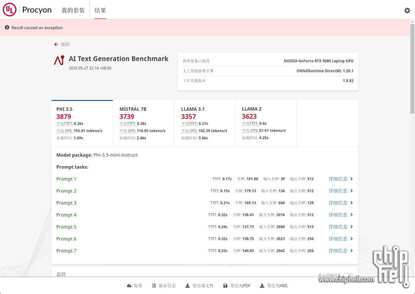The width and height of the screenshot is (415, 294).
Task: Click the LLAMA 3.1 score 3357
Action: point(188,116)
